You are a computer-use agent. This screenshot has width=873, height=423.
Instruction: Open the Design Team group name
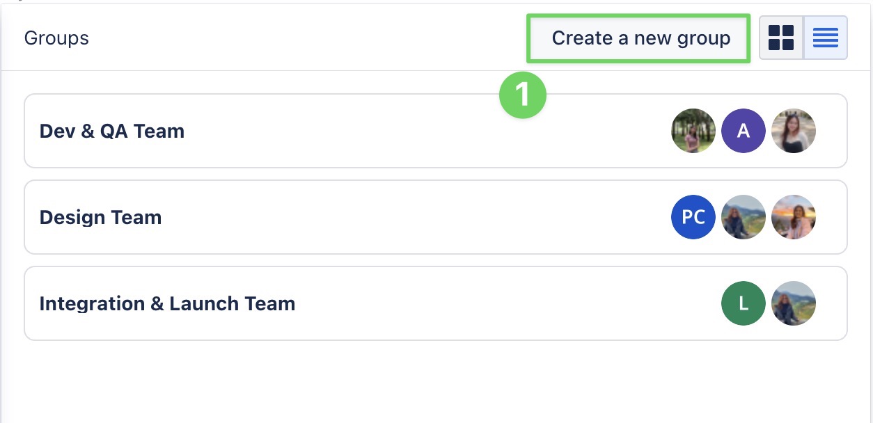coord(101,218)
